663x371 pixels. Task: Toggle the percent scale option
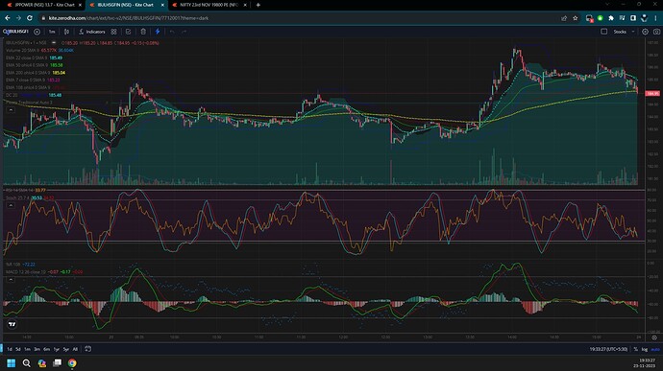[635, 349]
